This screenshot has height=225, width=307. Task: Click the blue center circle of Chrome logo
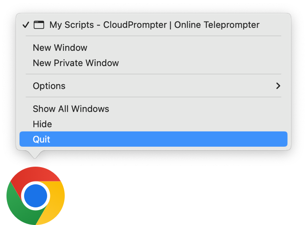(x=36, y=196)
